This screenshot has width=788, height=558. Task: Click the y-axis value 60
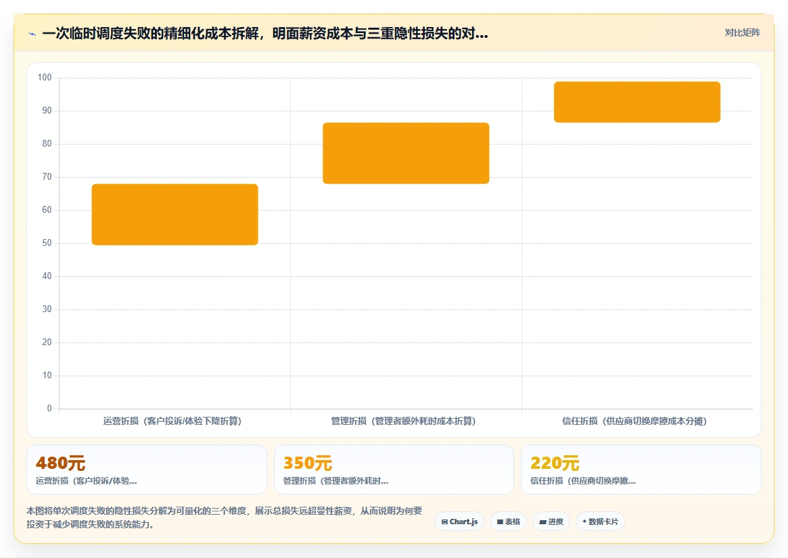tap(47, 209)
